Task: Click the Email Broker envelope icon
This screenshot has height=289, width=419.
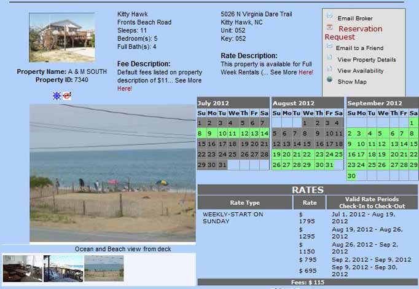Action: 330,16
